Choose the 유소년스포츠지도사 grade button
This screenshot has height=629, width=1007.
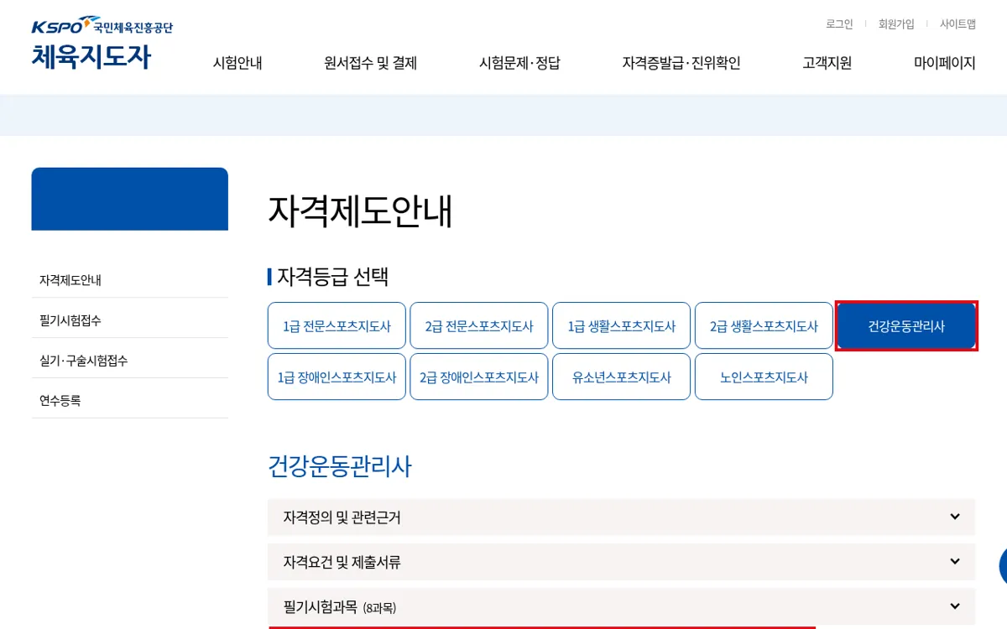tap(621, 377)
